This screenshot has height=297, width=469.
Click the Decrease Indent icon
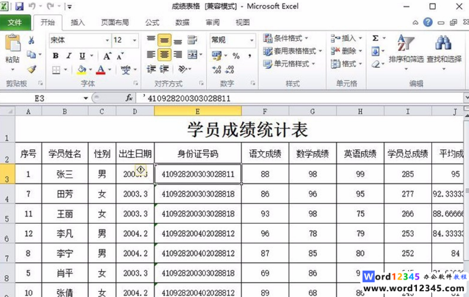(151, 69)
